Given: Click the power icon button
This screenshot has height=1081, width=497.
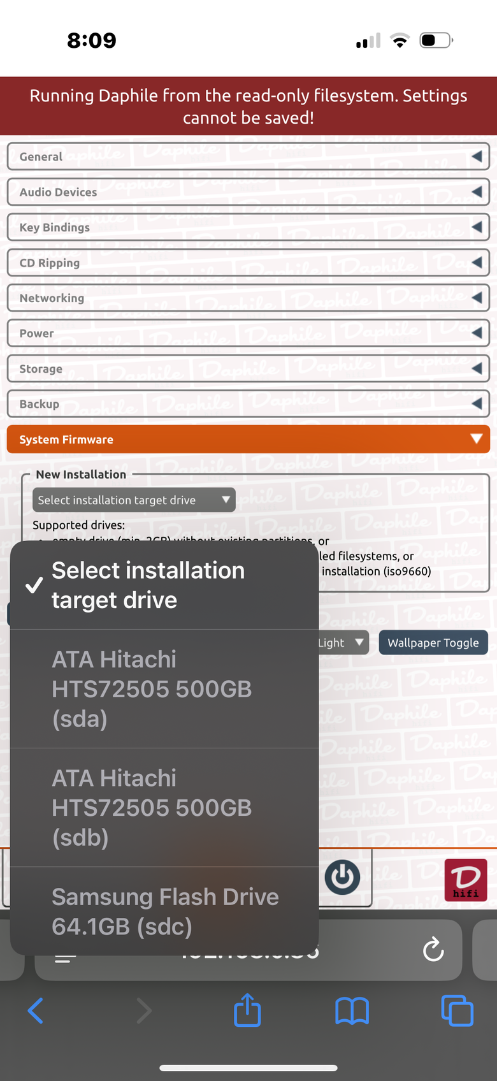Looking at the screenshot, I should click(343, 877).
